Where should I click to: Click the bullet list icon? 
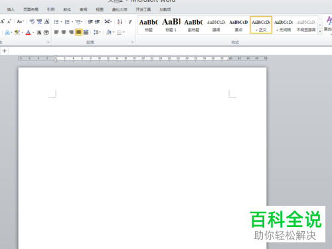pyautogui.click(x=56, y=22)
